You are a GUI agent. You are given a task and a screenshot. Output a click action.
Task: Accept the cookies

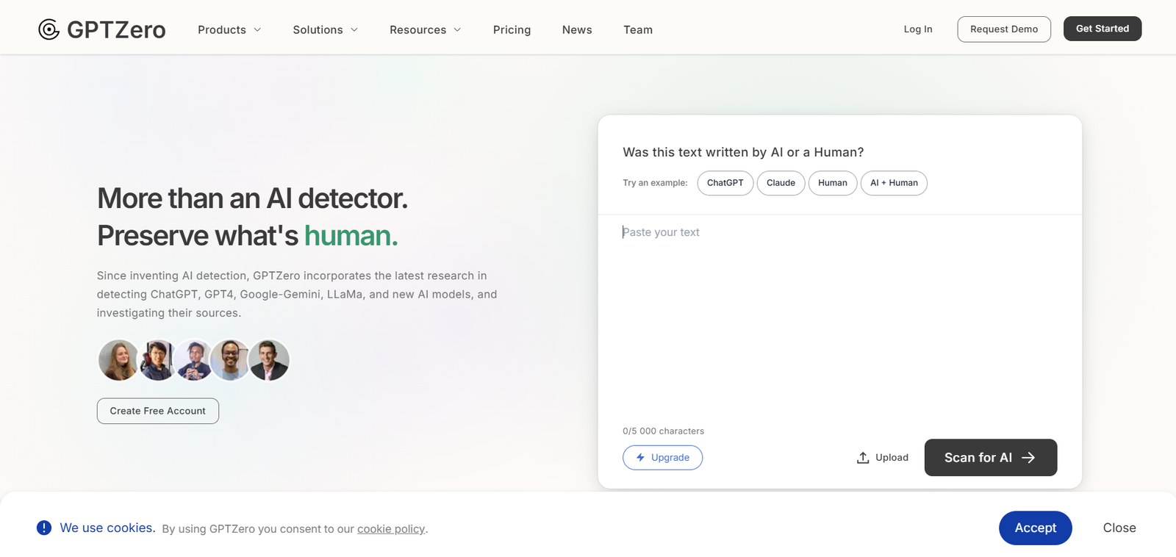[x=1035, y=528]
